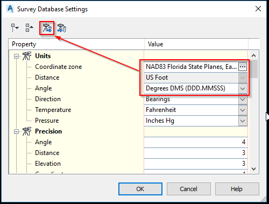Click the expand all categories icon
Image resolution: width=269 pixels, height=204 pixels.
(15, 28)
